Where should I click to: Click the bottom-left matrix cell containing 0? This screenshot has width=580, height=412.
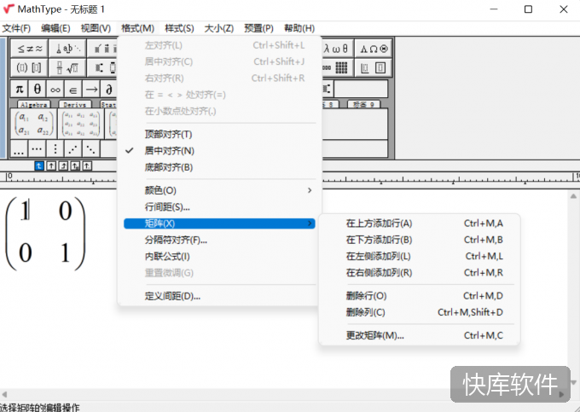click(25, 253)
